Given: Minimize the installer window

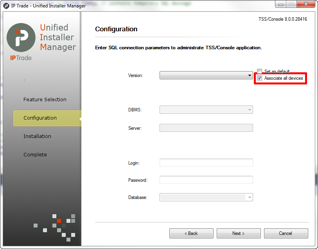Looking at the screenshot, I should tap(281, 4).
